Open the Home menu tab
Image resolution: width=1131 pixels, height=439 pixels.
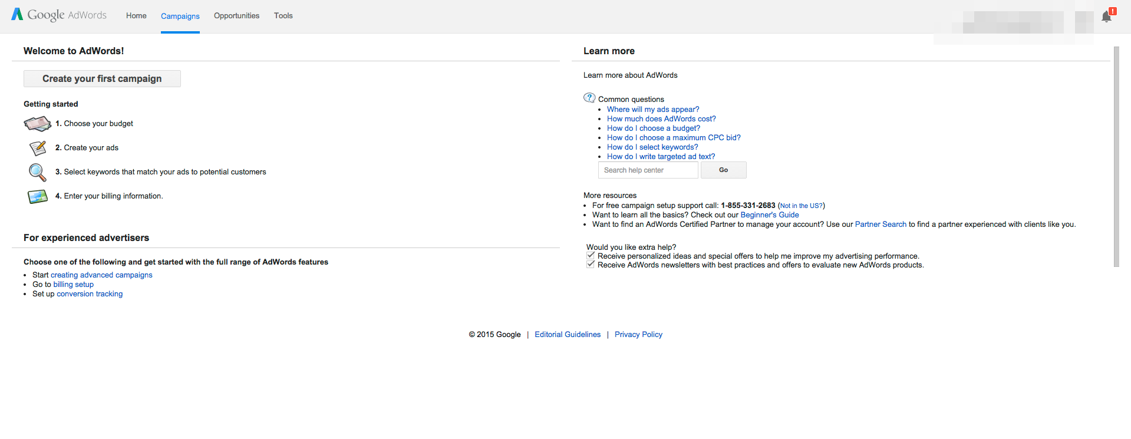click(x=136, y=16)
